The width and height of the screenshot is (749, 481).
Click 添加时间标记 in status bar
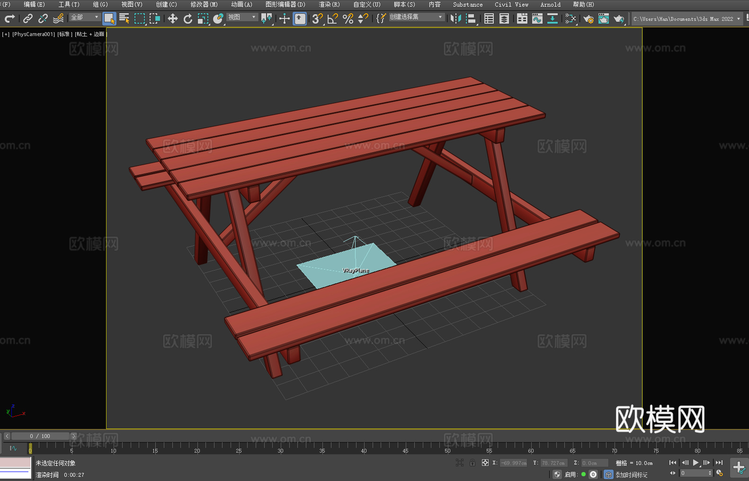(631, 474)
